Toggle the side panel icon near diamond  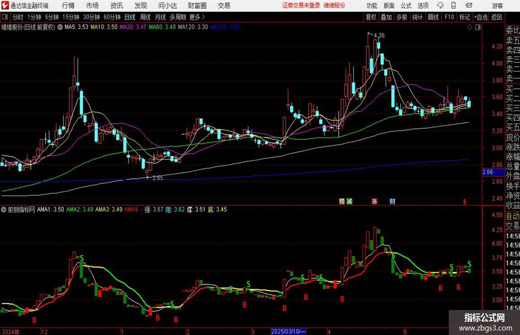click(x=478, y=28)
